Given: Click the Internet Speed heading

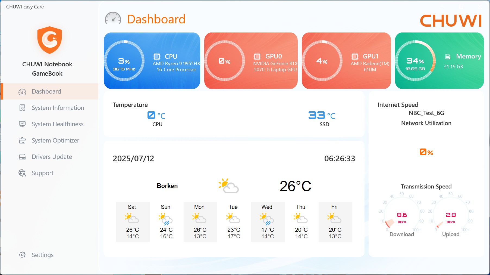Looking at the screenshot, I should click(x=398, y=105).
